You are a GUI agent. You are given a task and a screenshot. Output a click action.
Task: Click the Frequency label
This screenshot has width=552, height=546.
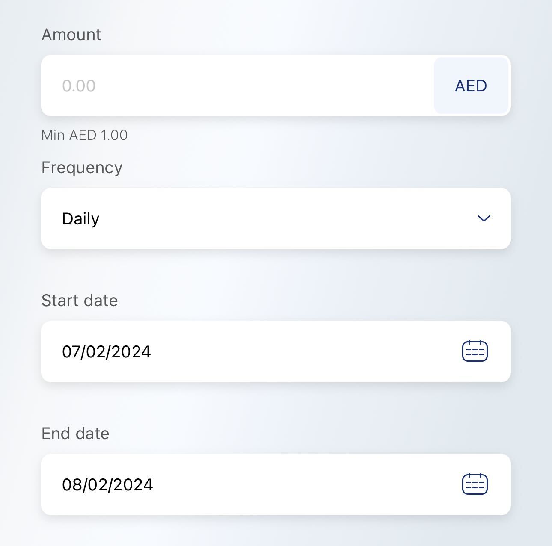(82, 168)
